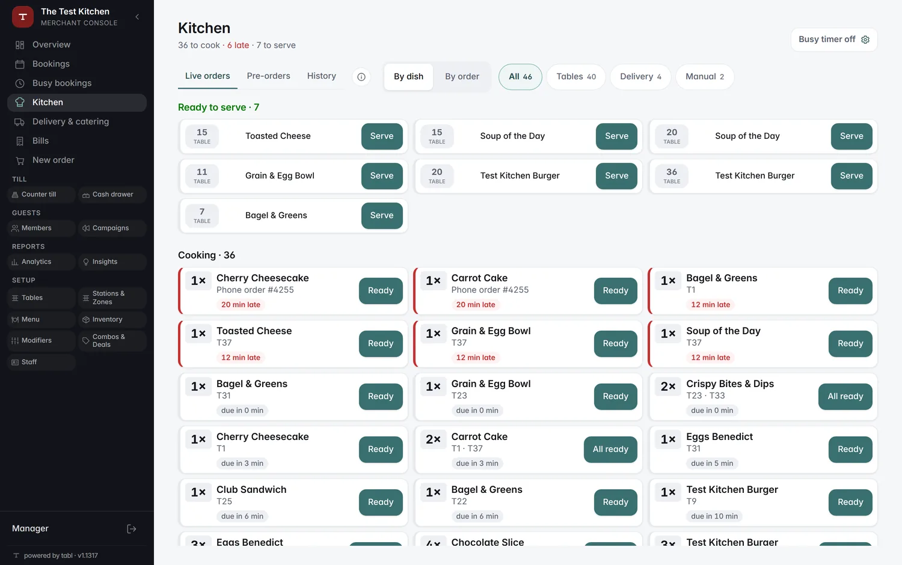Mark Crispy Bites & Dips all ready
The height and width of the screenshot is (565, 902).
[x=845, y=397]
